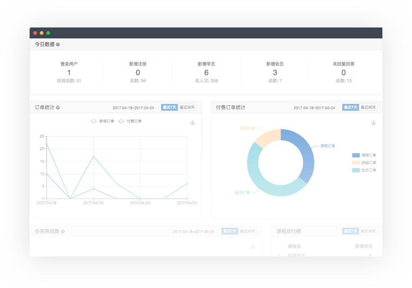Screen dimensions: 412x288
Task: Click date range text in 订单统计 header
Action: coord(133,108)
